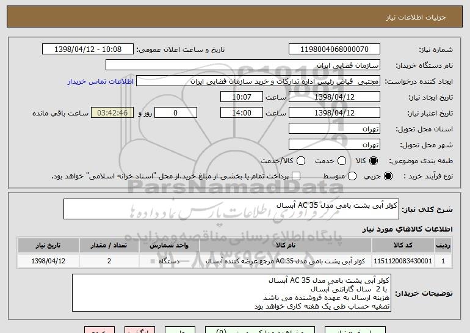Screen dimensions: 470x333
Task: Click the نام کالا column header
Action: [286, 246]
